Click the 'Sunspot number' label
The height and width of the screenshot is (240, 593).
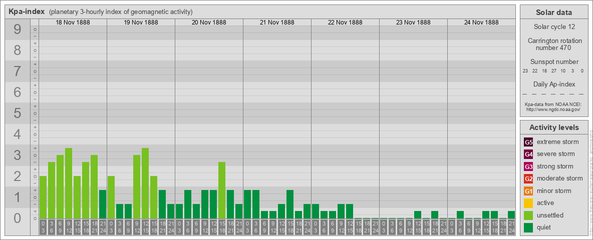pos(554,62)
